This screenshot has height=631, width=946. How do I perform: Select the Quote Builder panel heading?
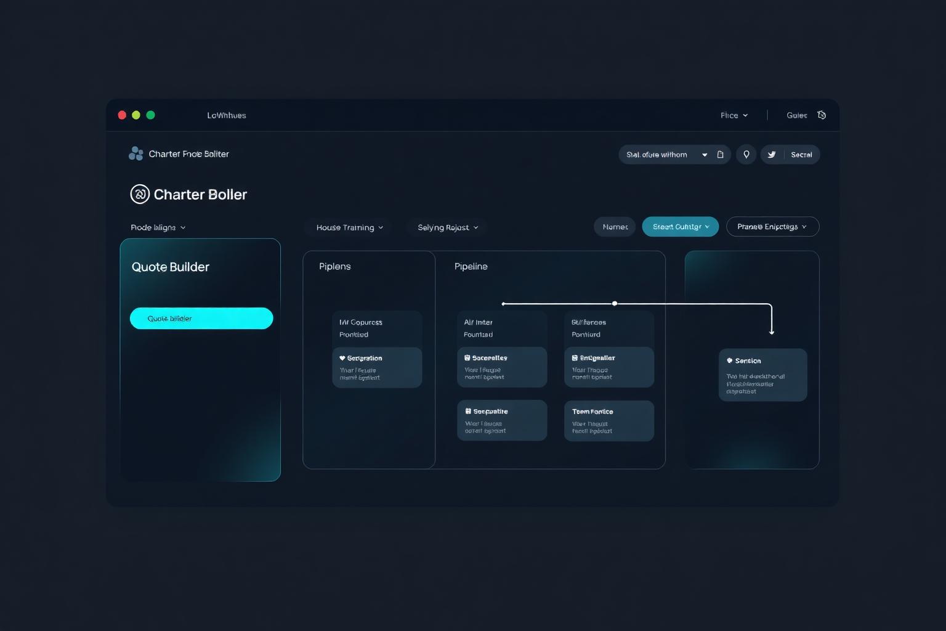[171, 267]
